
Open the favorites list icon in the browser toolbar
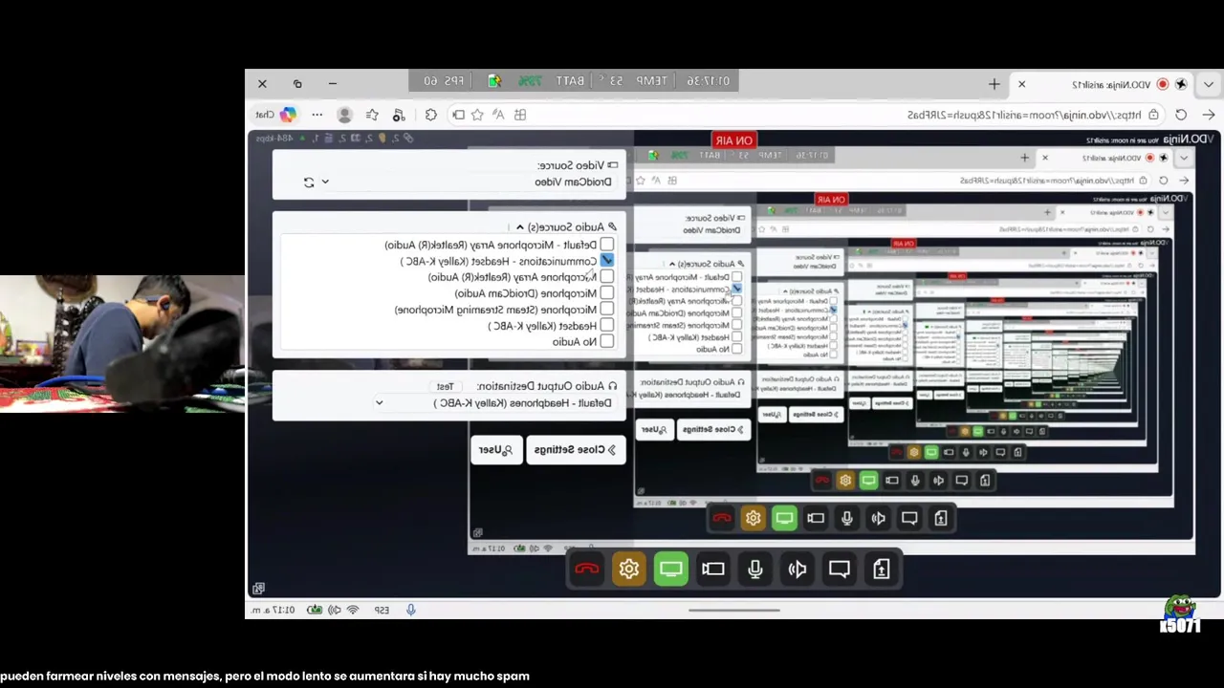click(x=372, y=115)
